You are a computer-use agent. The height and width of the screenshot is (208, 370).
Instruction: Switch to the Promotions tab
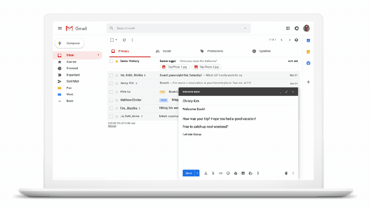[x=212, y=51]
